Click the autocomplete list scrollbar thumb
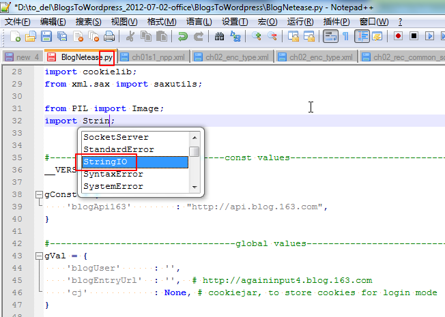Viewport: 445px width, 317px height. click(x=195, y=152)
